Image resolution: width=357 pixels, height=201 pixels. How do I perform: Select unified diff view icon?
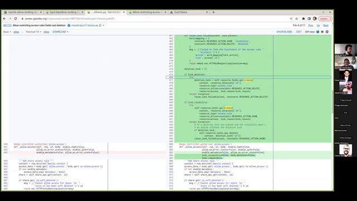(322, 32)
